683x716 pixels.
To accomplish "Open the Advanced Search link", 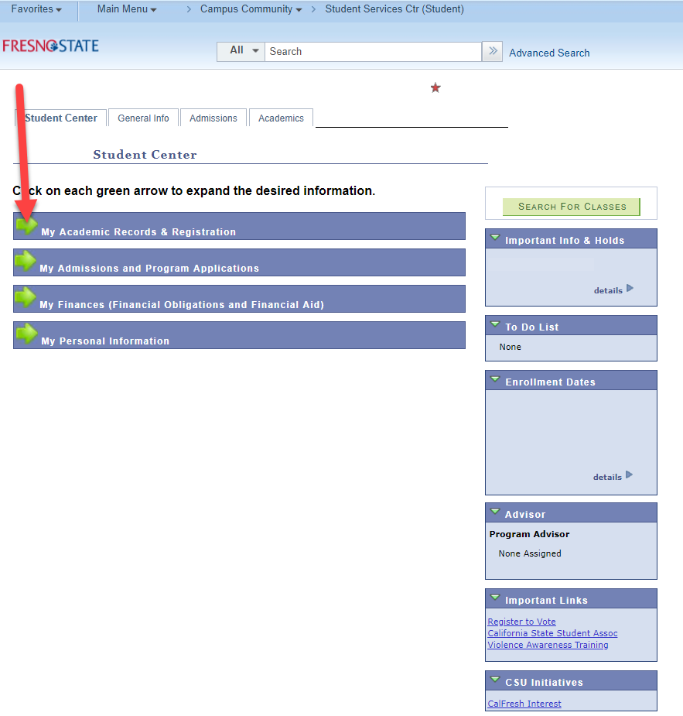I will click(549, 53).
